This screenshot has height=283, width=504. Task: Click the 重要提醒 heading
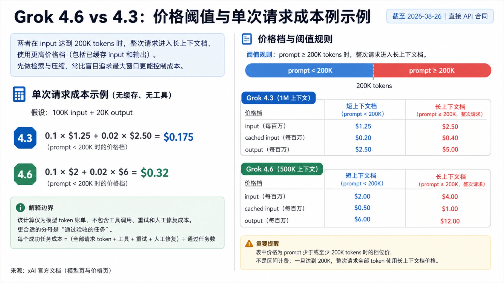click(267, 244)
